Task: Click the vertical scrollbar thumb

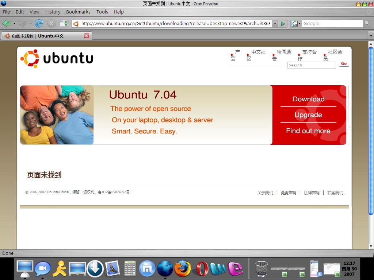Action: pos(371,131)
